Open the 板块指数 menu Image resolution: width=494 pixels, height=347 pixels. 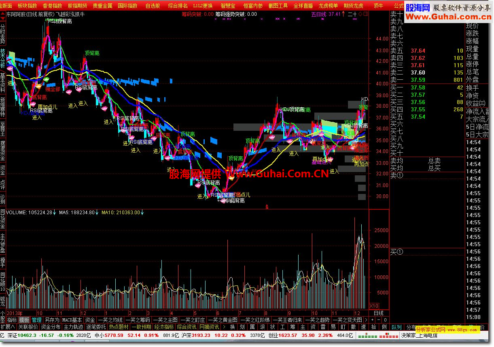[27, 6]
